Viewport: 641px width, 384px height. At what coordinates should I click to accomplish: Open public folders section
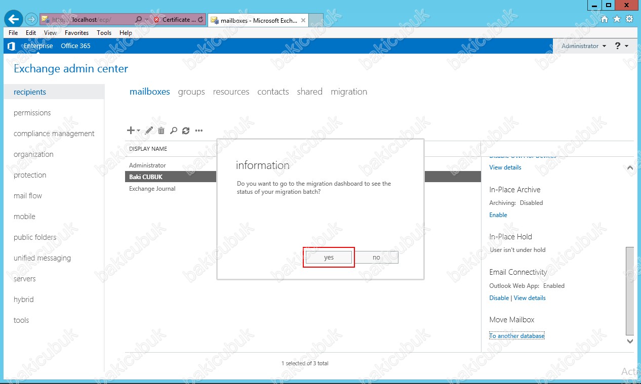pyautogui.click(x=35, y=237)
